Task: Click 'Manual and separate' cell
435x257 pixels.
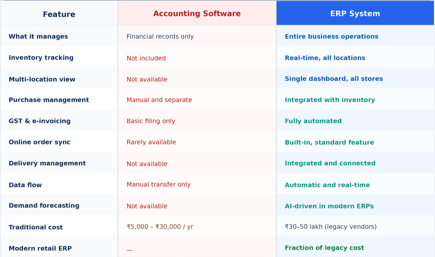Action: pos(159,100)
